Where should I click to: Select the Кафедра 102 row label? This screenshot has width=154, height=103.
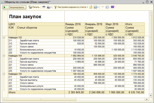15,38
